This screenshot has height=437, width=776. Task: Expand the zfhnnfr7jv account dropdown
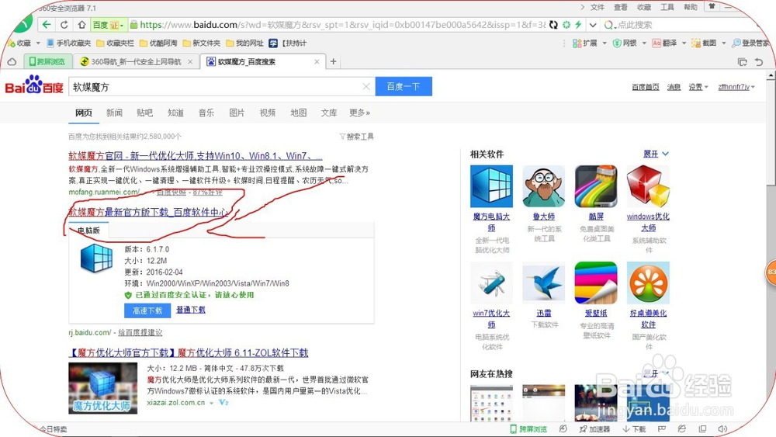pos(736,87)
